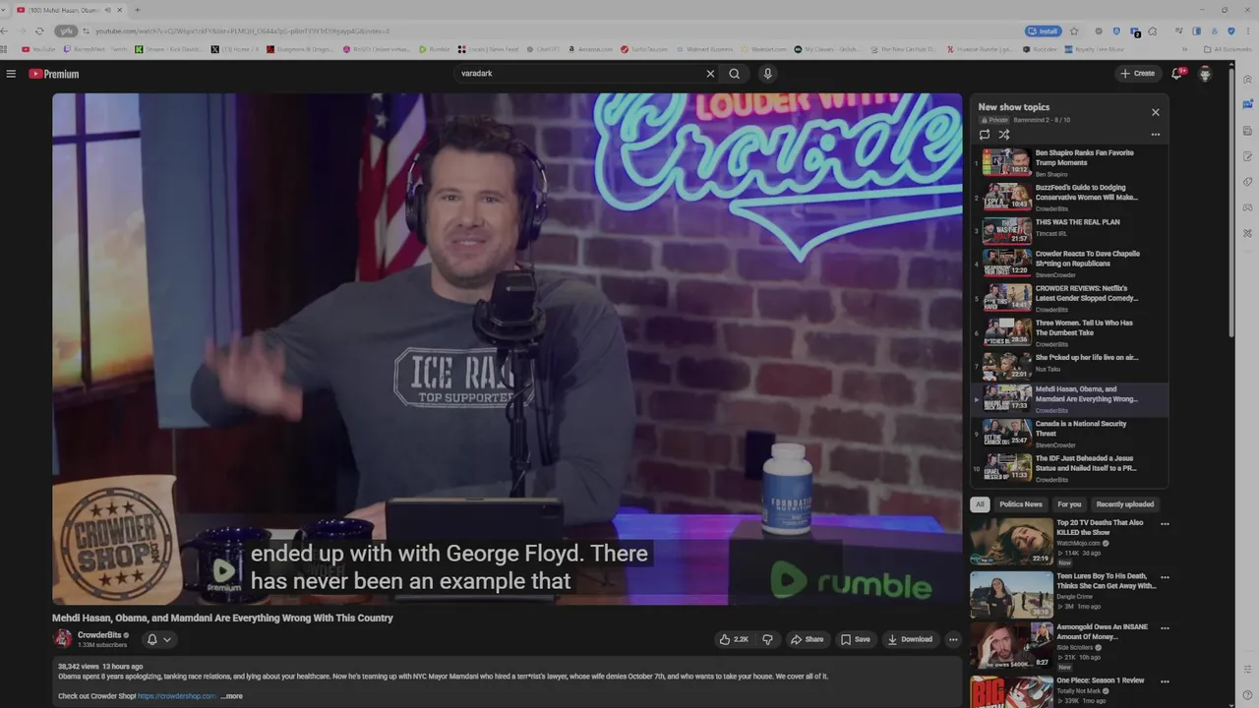Open options for Top 20 TV Deaths
1259x708 pixels.
point(1165,524)
